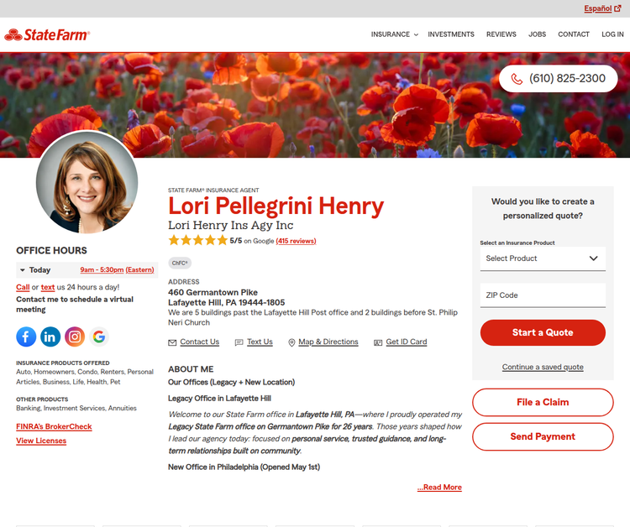Screen dimensions: 630x527
Task: Click the text link under office hours
Action: [48, 287]
